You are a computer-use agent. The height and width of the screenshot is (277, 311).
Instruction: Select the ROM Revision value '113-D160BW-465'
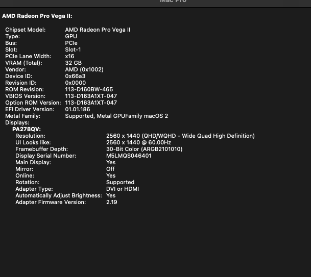pyautogui.click(x=89, y=90)
